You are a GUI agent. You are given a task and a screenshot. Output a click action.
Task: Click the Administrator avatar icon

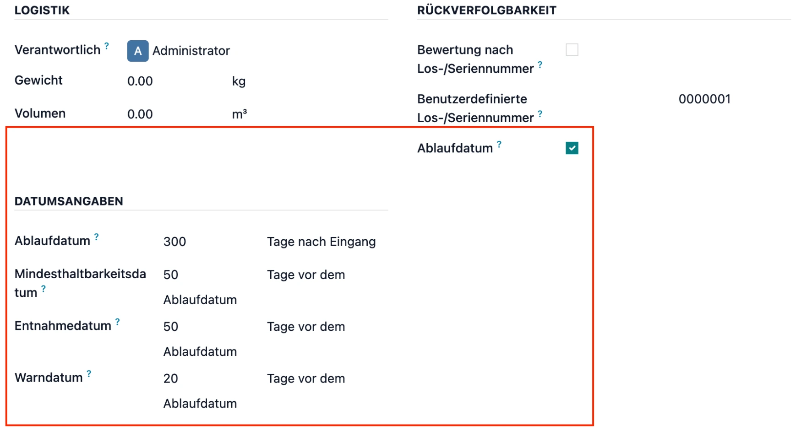point(137,51)
